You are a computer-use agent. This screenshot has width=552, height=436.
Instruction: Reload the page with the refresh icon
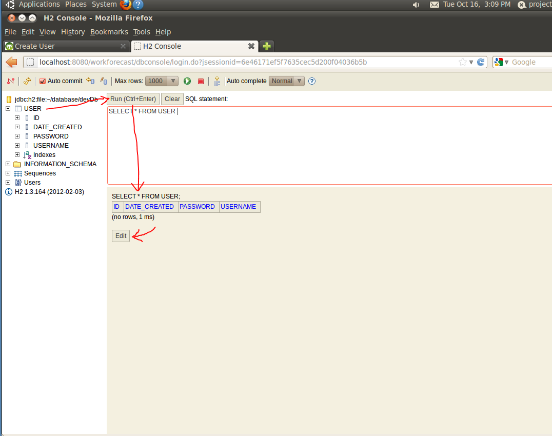[481, 62]
